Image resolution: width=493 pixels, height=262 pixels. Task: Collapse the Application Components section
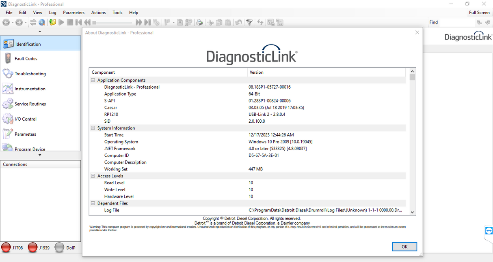(x=93, y=80)
